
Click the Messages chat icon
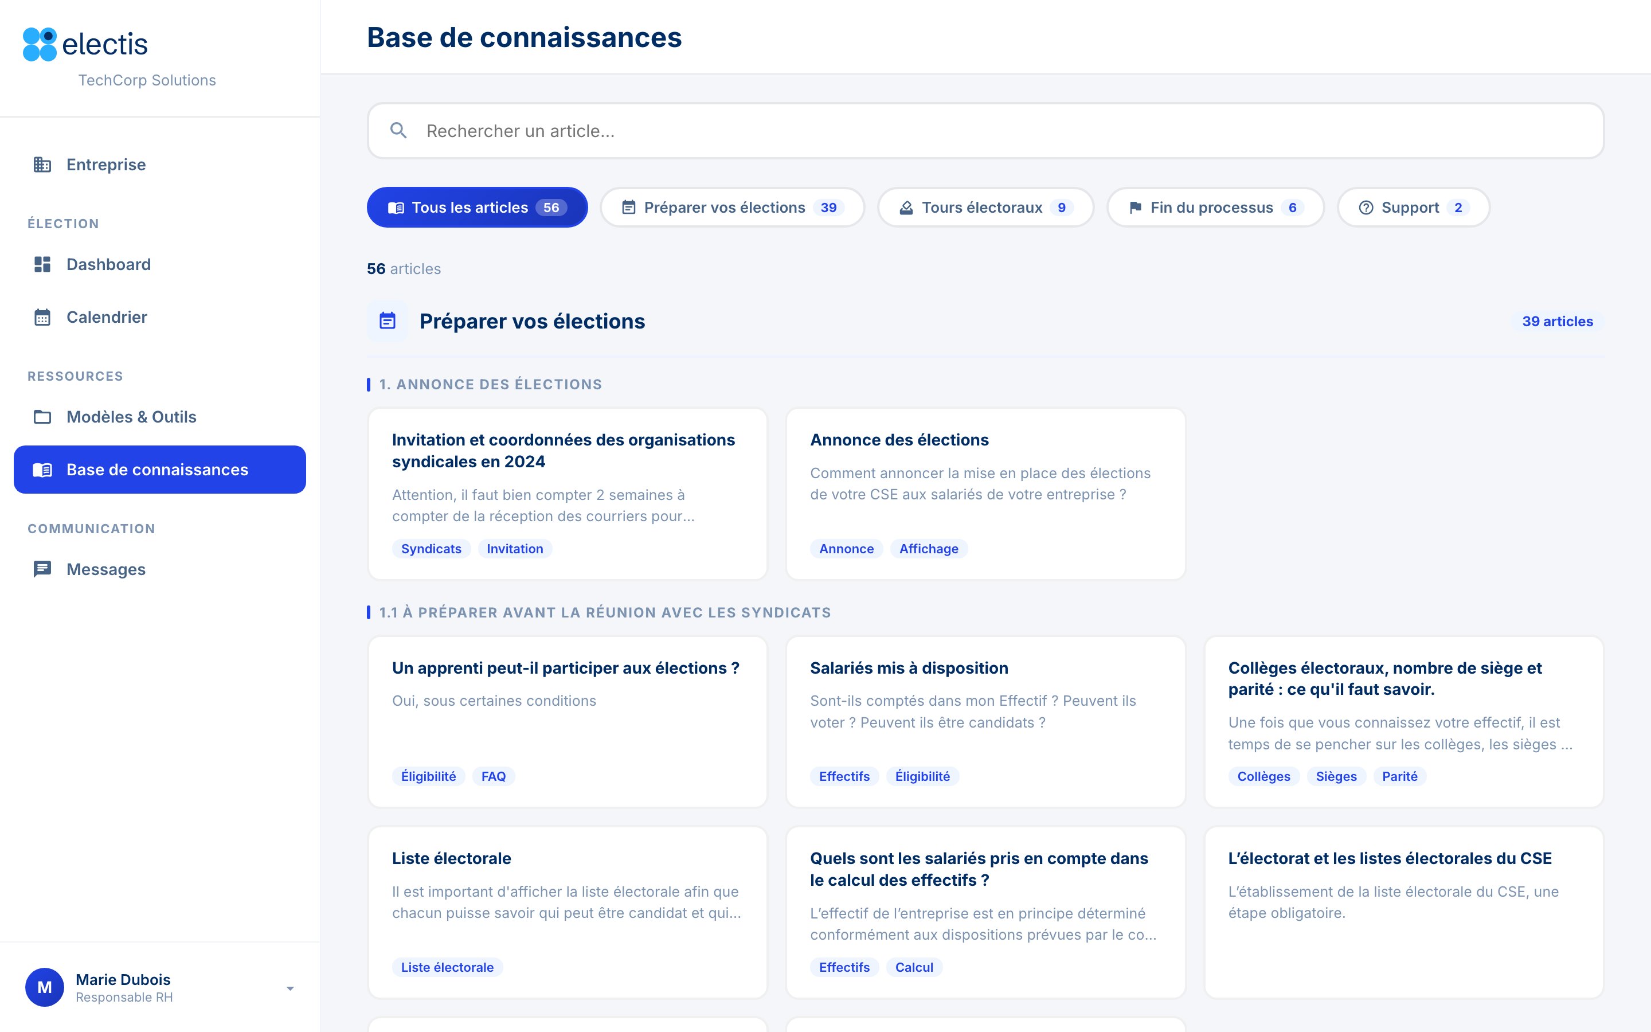coord(42,569)
